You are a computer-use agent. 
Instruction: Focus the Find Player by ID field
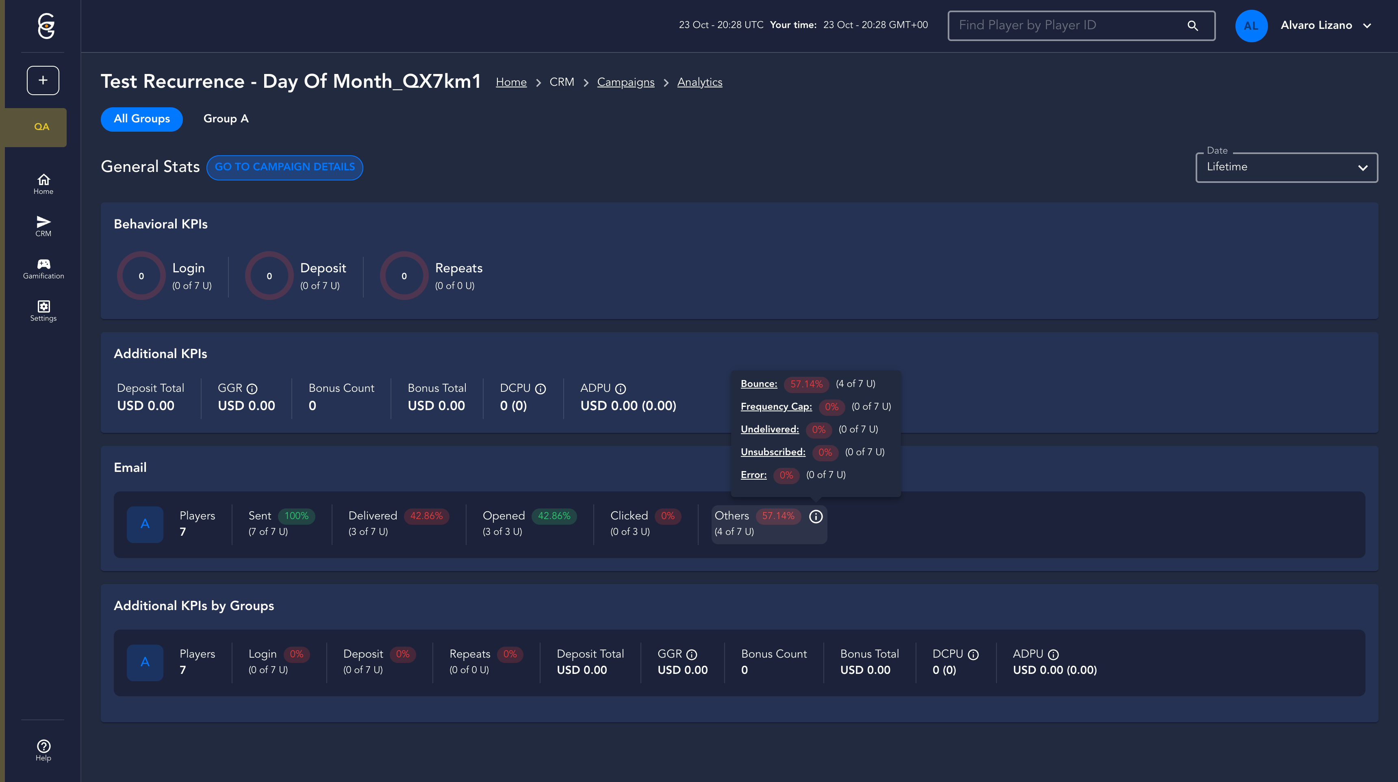tap(1064, 26)
